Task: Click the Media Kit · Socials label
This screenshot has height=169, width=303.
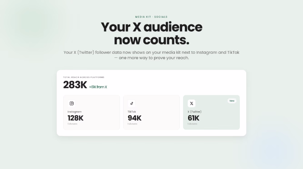Action: coord(151,17)
